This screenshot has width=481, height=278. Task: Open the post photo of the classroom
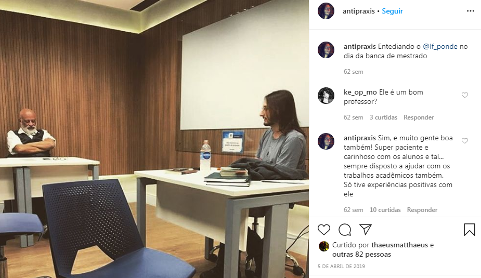coord(154,139)
